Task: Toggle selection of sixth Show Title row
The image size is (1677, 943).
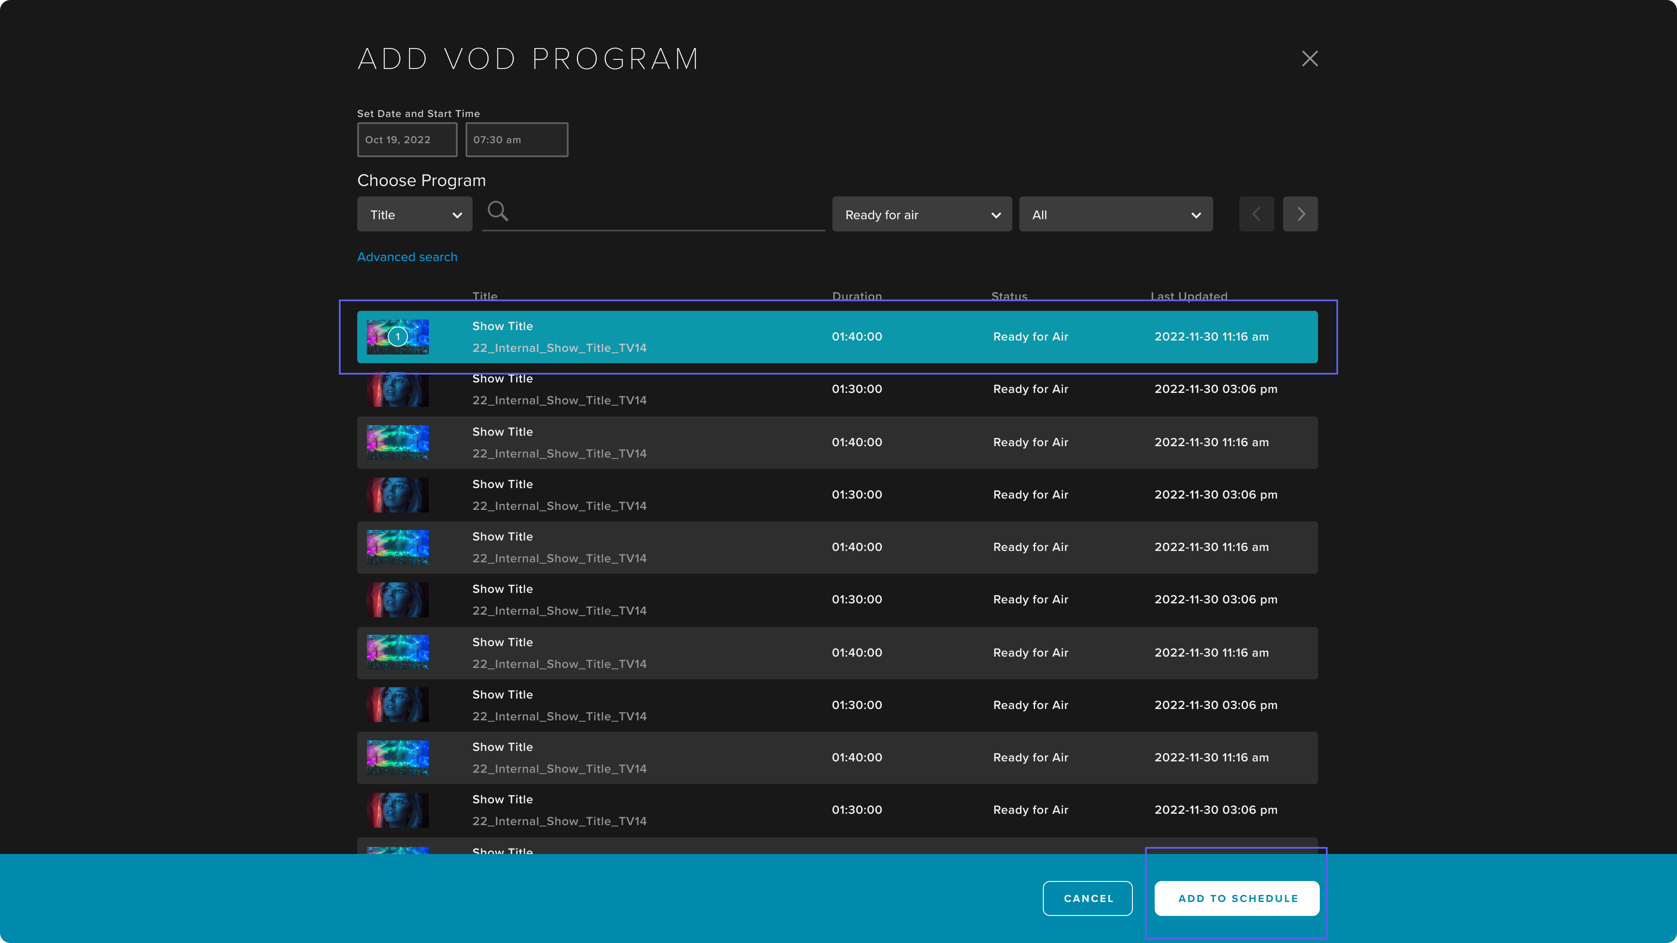Action: [x=837, y=600]
